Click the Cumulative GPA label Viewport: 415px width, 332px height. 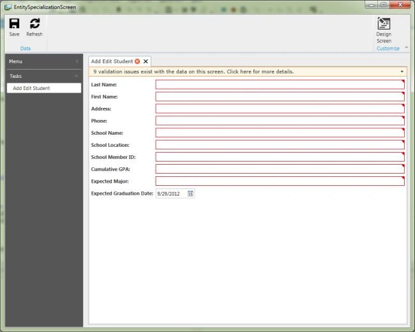tap(110, 169)
